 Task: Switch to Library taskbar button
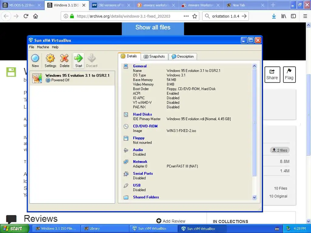tap(105, 228)
